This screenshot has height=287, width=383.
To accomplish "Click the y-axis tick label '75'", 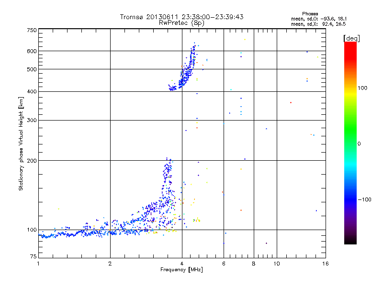I will coord(34,256).
